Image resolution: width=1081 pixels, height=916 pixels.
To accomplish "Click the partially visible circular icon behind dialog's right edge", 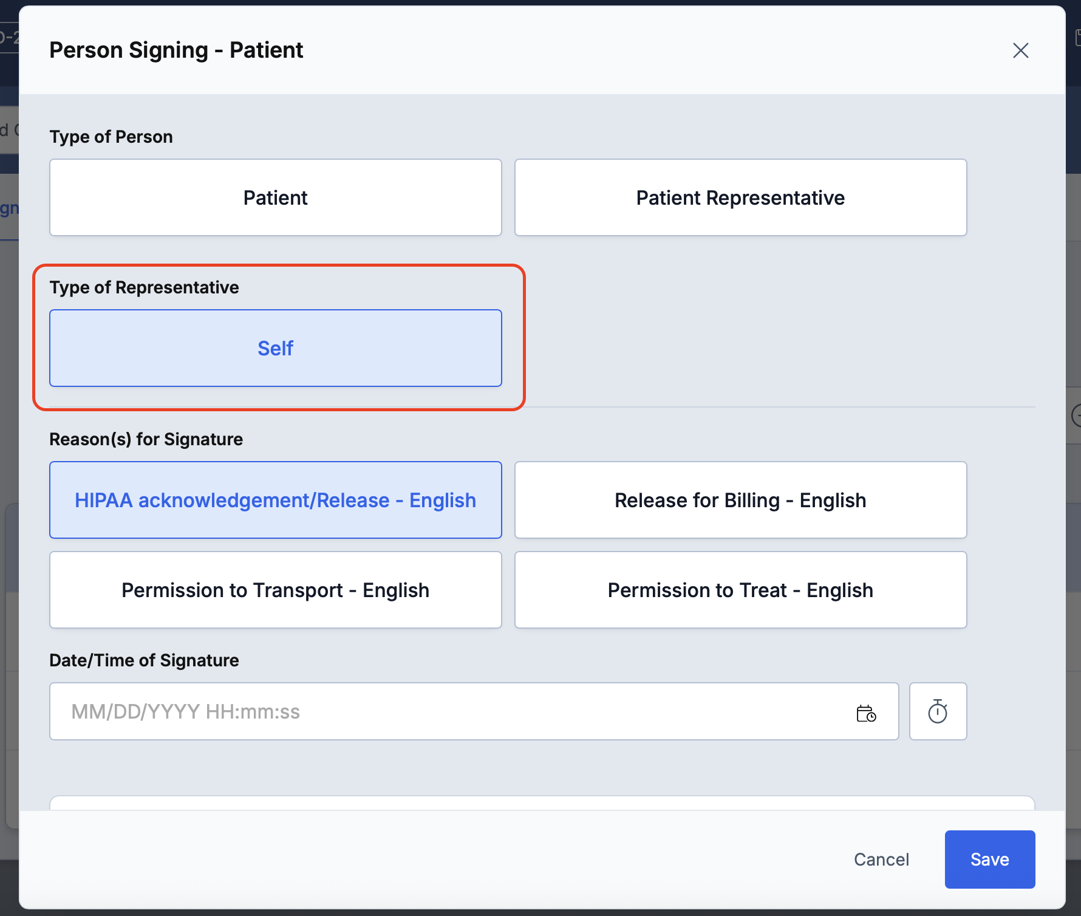I will point(1076,416).
